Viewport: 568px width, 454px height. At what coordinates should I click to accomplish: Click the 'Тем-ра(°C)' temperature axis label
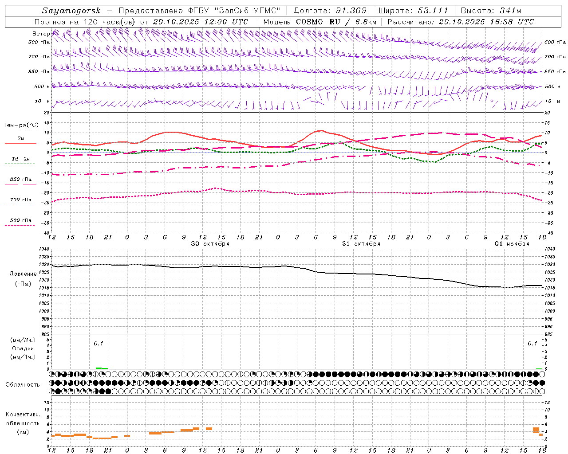(20, 125)
